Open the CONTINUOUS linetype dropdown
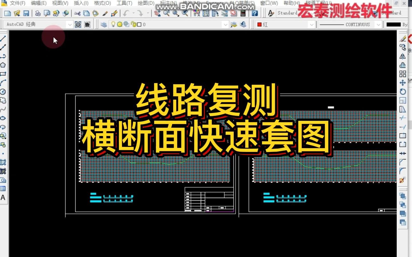 [378, 25]
